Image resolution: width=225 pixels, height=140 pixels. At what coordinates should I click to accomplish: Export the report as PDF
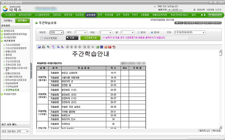click(114, 47)
